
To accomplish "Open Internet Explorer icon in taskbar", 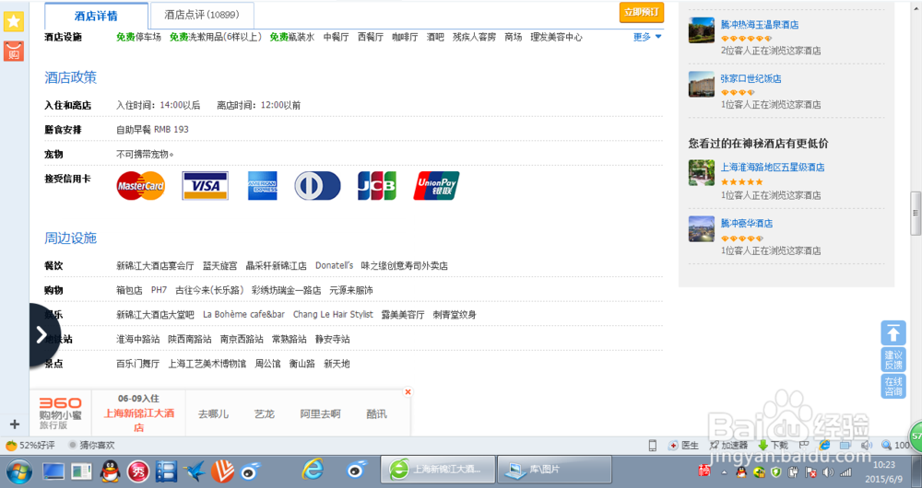I will point(313,470).
